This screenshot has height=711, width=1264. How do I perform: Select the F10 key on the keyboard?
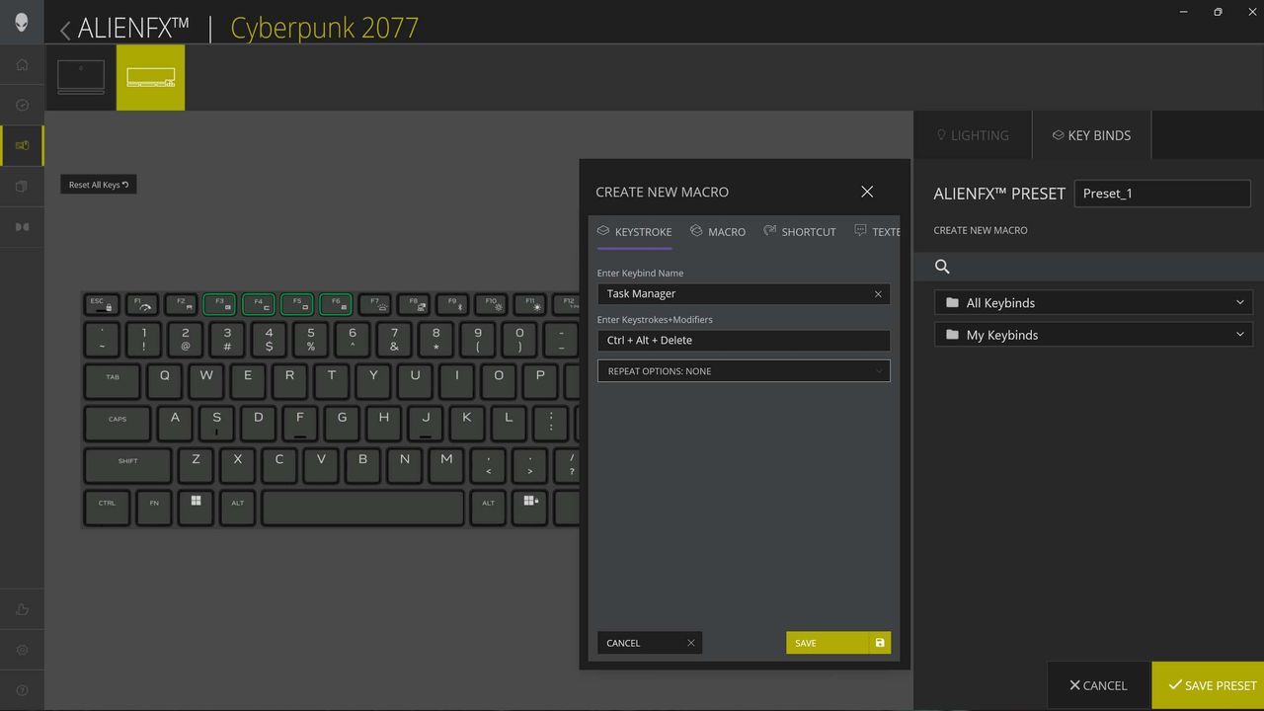[x=491, y=304]
